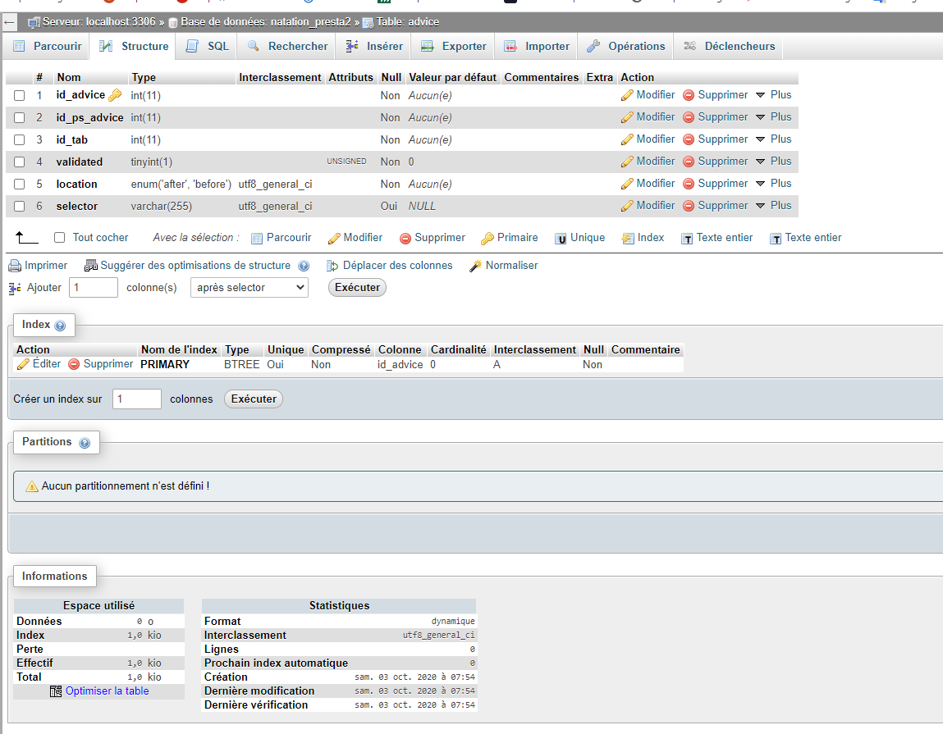Image resolution: width=943 pixels, height=734 pixels.
Task: Focus the Ajouter colonne(s) number field
Action: pyautogui.click(x=94, y=287)
